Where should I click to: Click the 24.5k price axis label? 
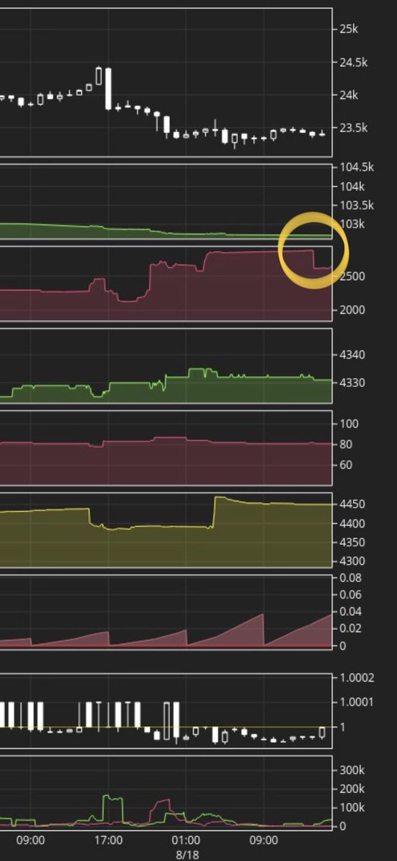353,62
